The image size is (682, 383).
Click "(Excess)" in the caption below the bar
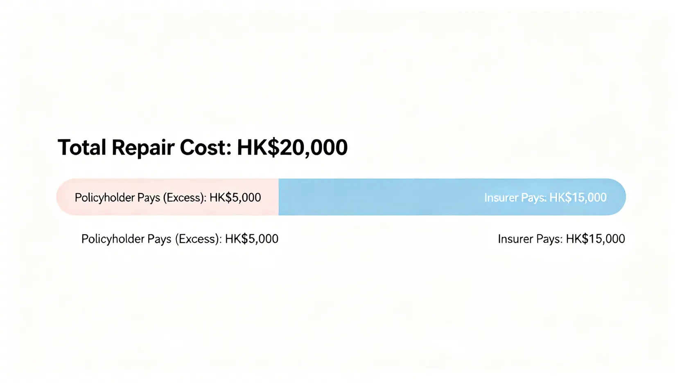(x=198, y=239)
